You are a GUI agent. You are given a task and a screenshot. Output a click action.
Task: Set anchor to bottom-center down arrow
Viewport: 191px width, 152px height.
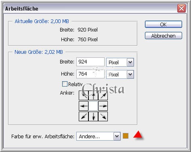[93, 116]
